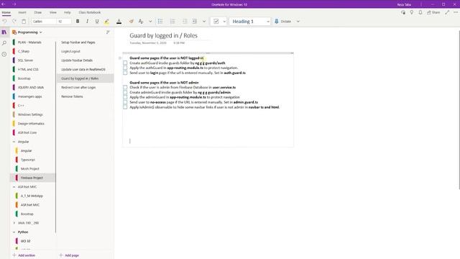Click the vertical scrollbar of the page
Viewport: 460px width, 259px height.
tap(459, 110)
